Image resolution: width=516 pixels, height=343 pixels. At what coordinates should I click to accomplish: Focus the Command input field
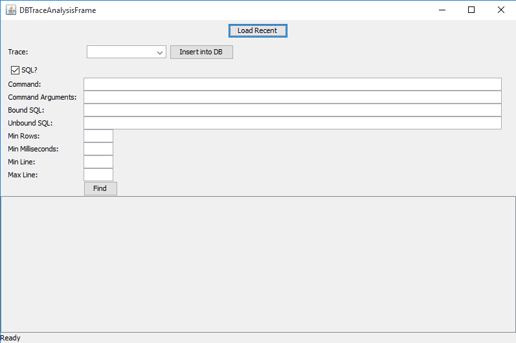(293, 84)
